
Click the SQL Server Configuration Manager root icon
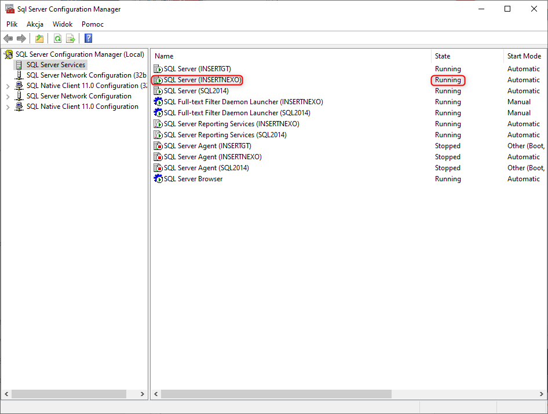pyautogui.click(x=8, y=54)
